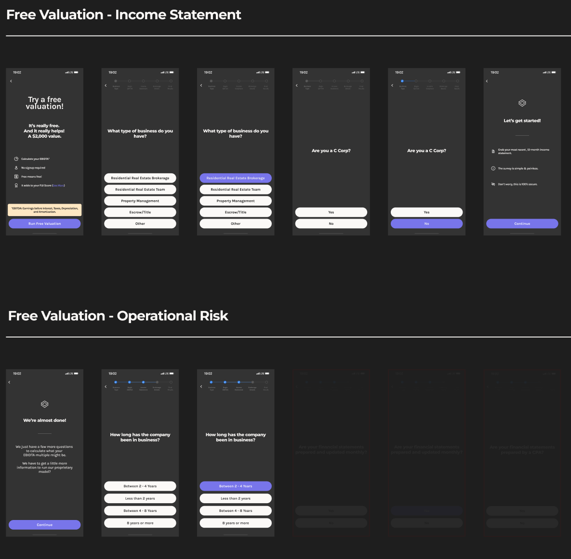571x559 pixels.
Task: Select the purple highlighted 'Residential Real Estate Brokerage' option
Action: pyautogui.click(x=236, y=178)
